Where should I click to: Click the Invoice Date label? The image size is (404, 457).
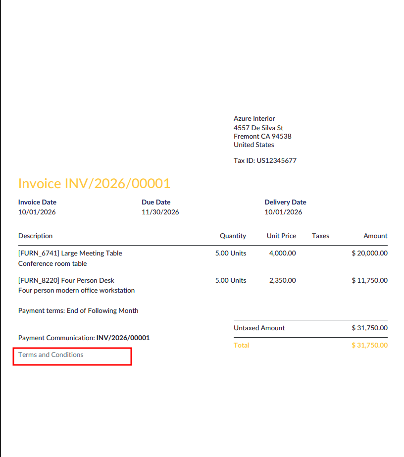coord(37,203)
